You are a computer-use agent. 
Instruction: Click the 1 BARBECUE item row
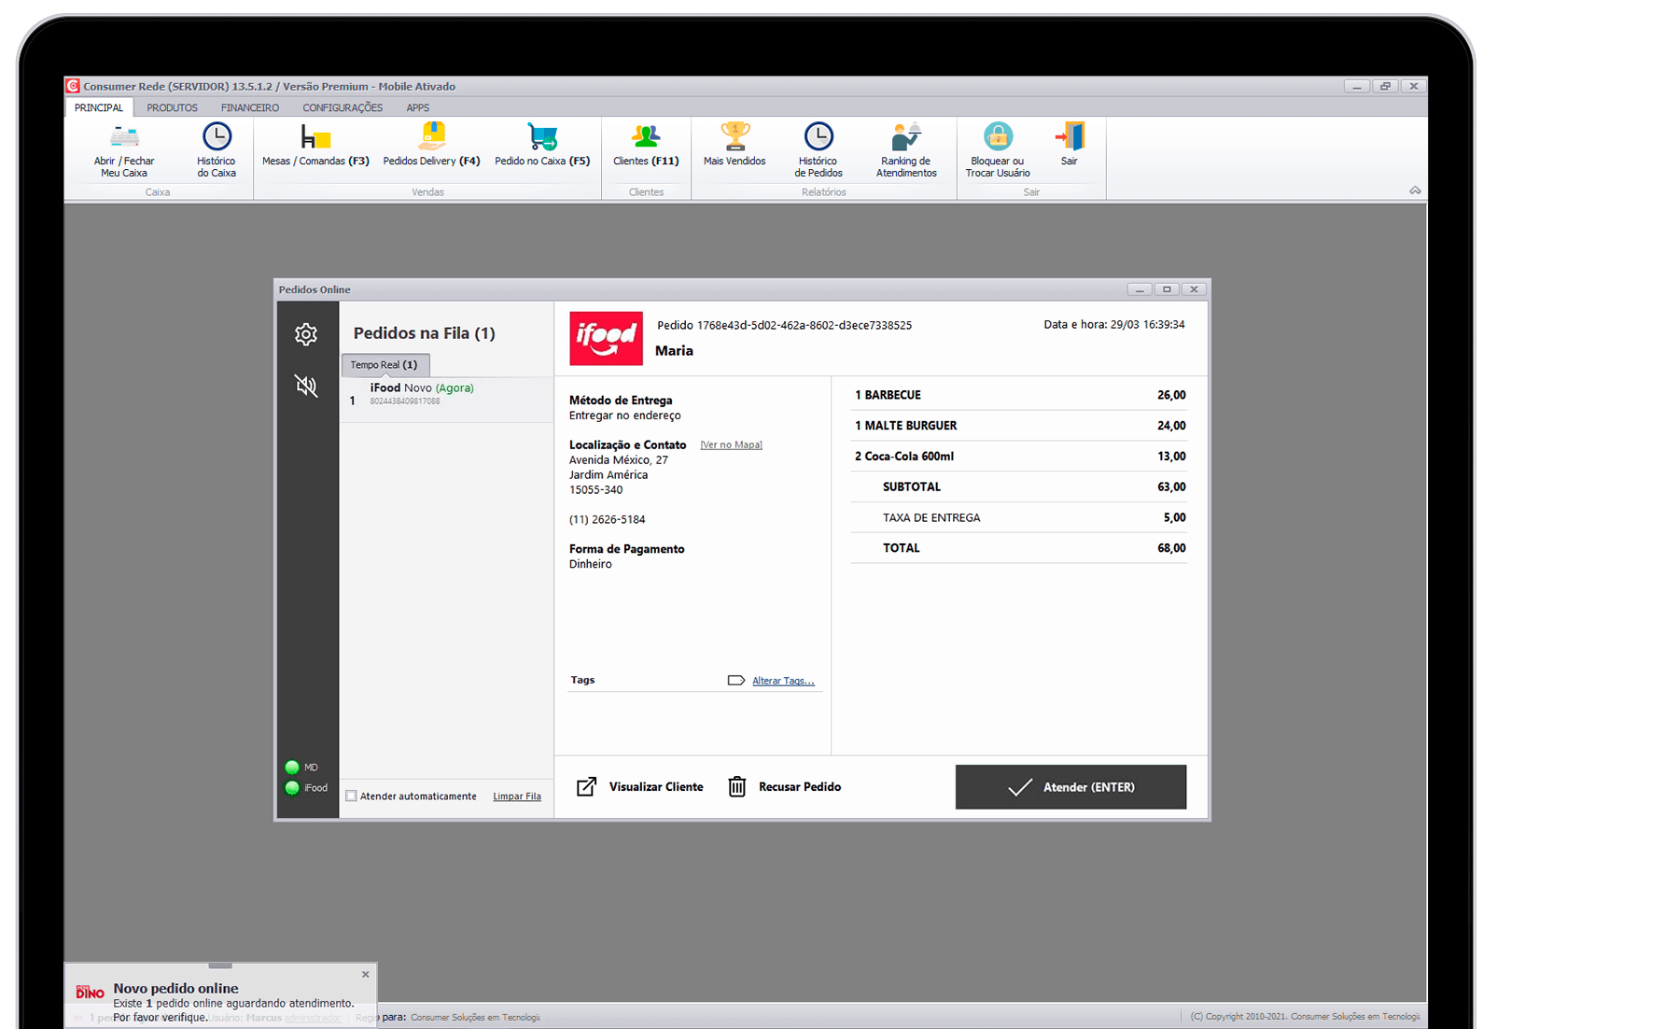1019,395
